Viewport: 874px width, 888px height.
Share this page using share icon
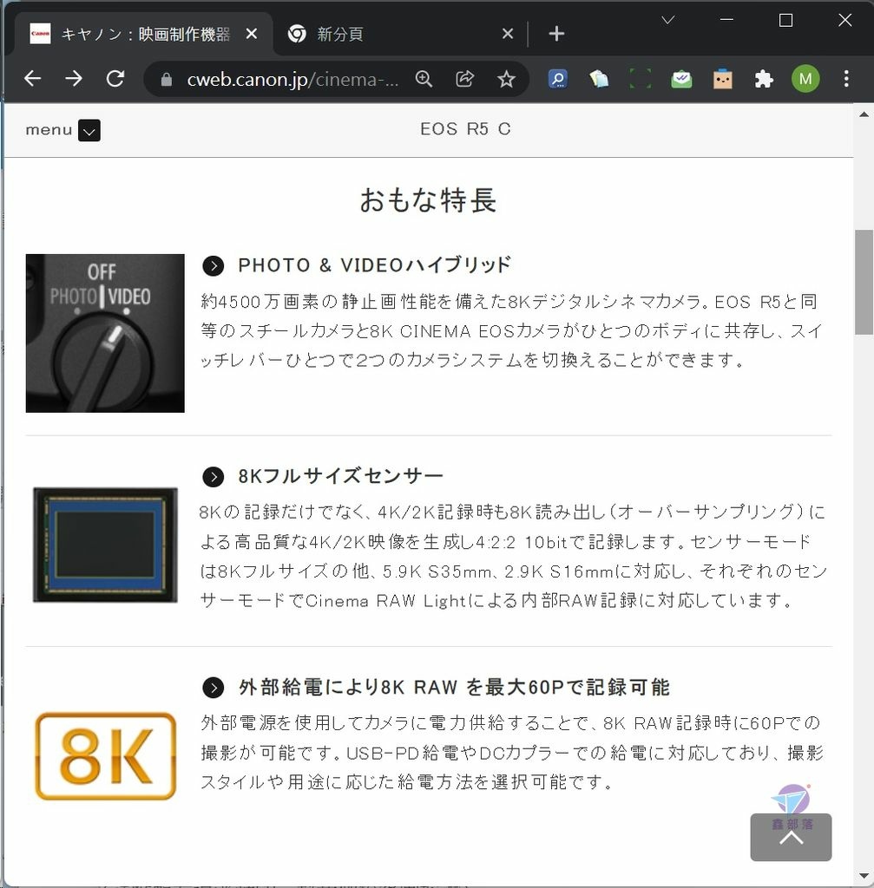464,79
